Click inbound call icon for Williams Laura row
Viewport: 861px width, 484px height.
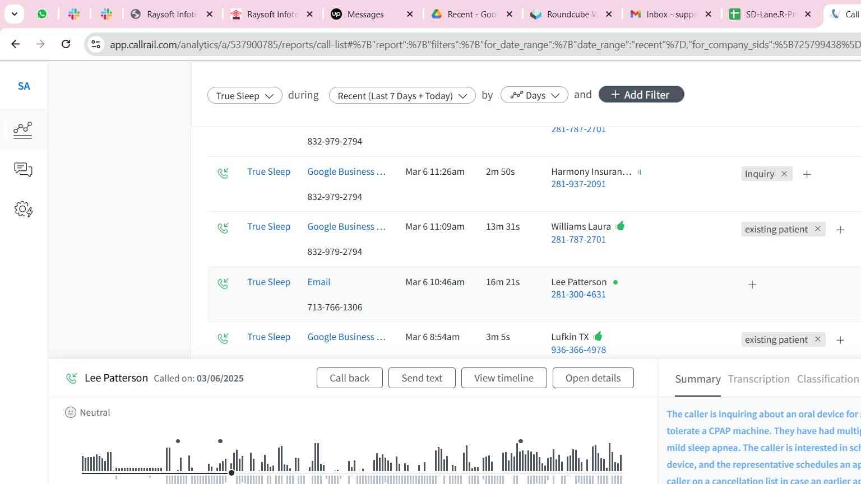coord(223,228)
